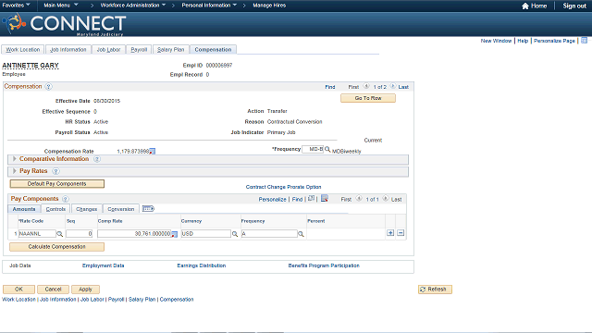The width and height of the screenshot is (592, 333).
Task: Open Personal Information breadcrumb dropdown
Action: click(x=209, y=6)
